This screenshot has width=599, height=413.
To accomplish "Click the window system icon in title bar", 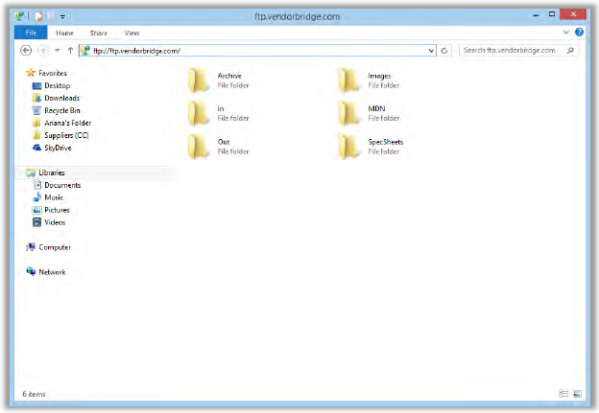I will [x=19, y=16].
